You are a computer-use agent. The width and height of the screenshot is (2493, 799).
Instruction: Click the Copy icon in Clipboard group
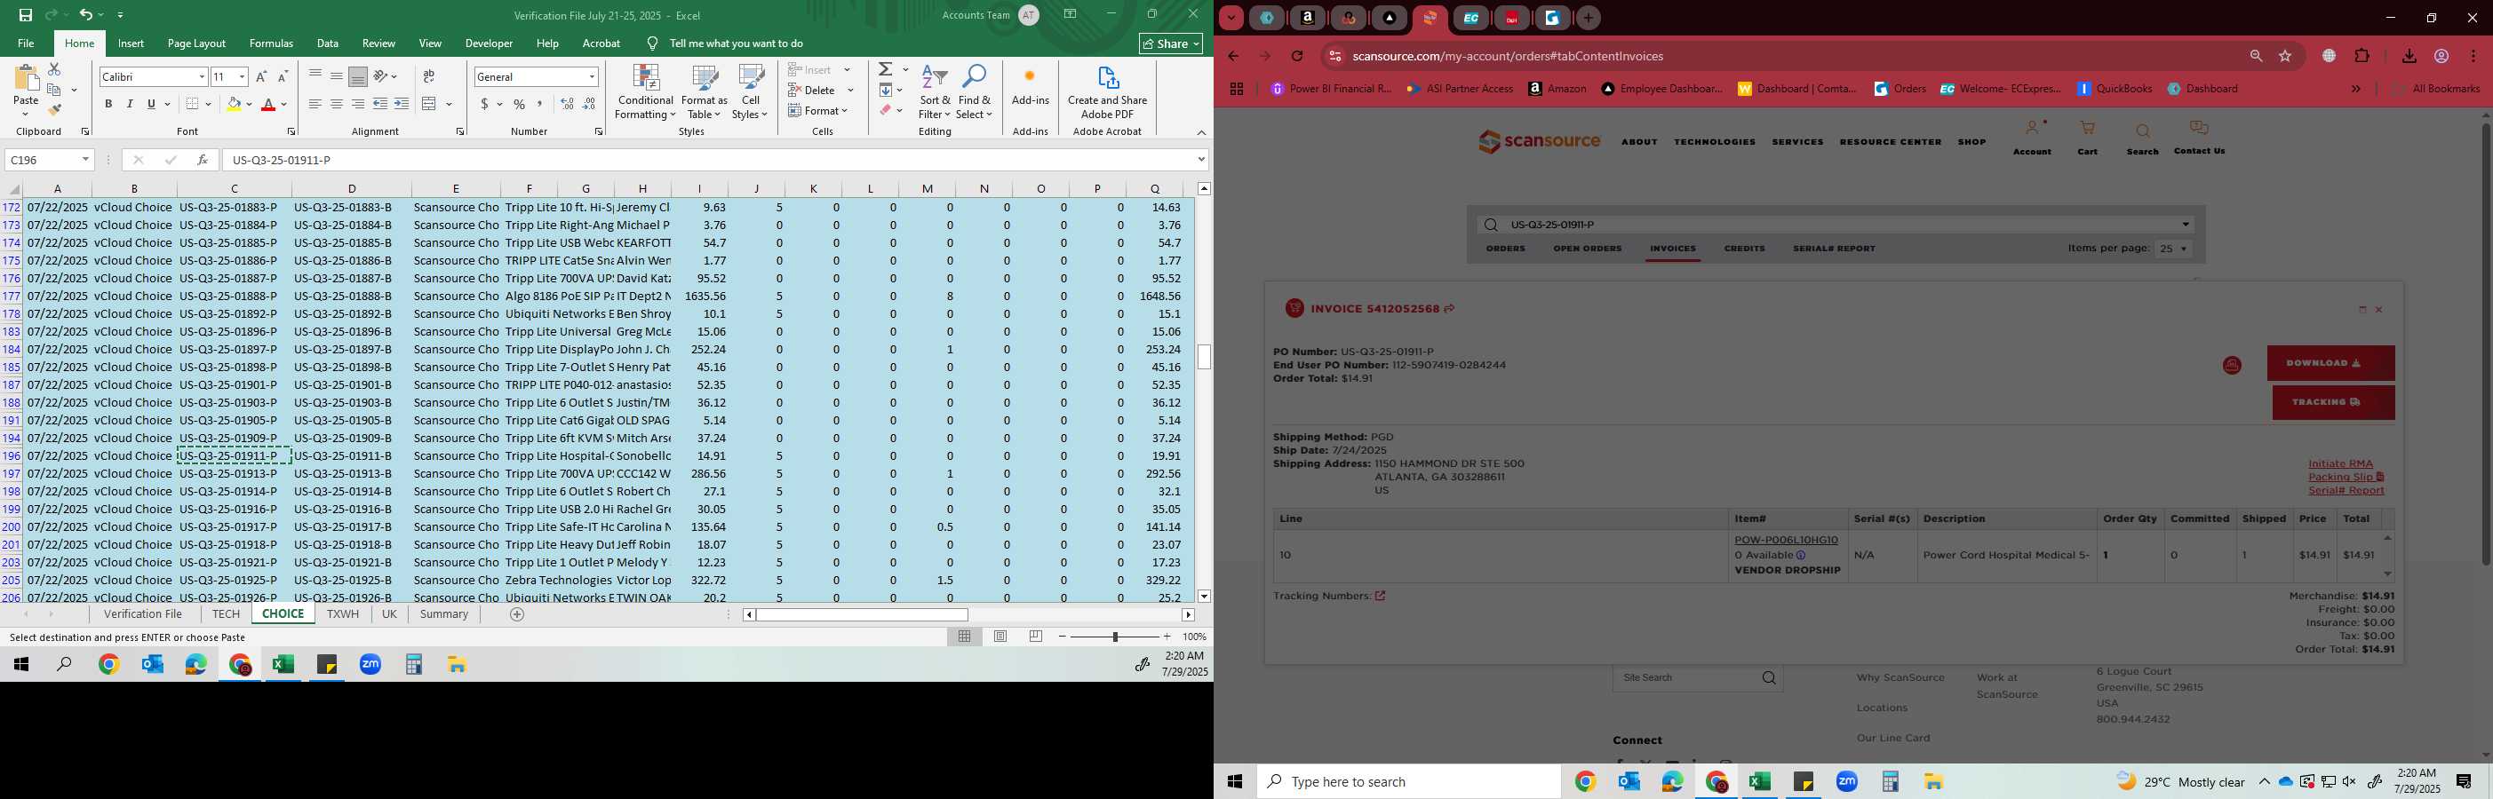tap(54, 90)
